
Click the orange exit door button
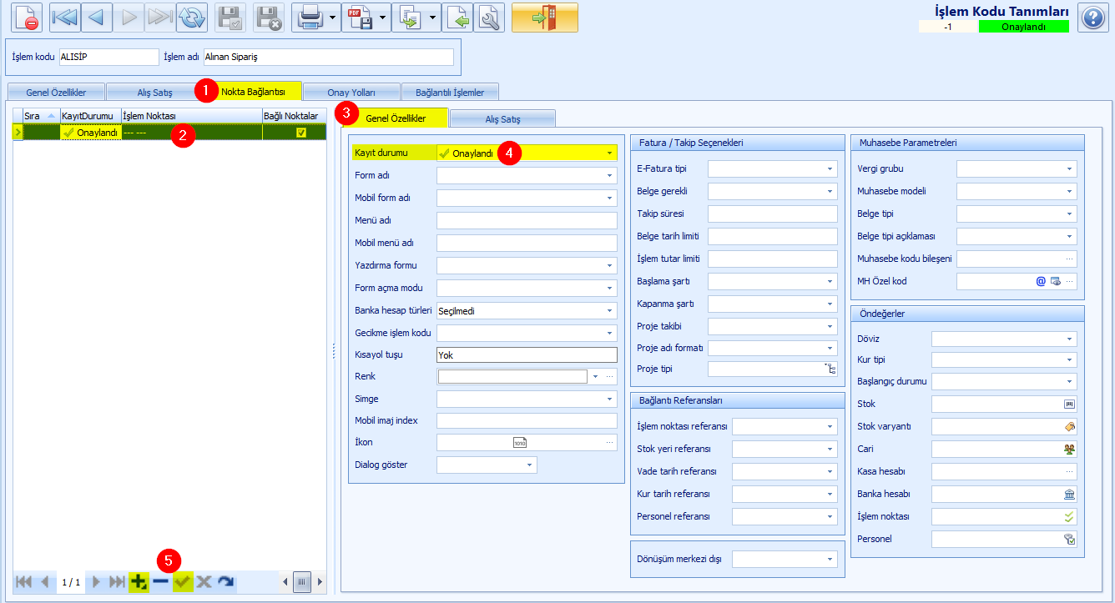[544, 18]
